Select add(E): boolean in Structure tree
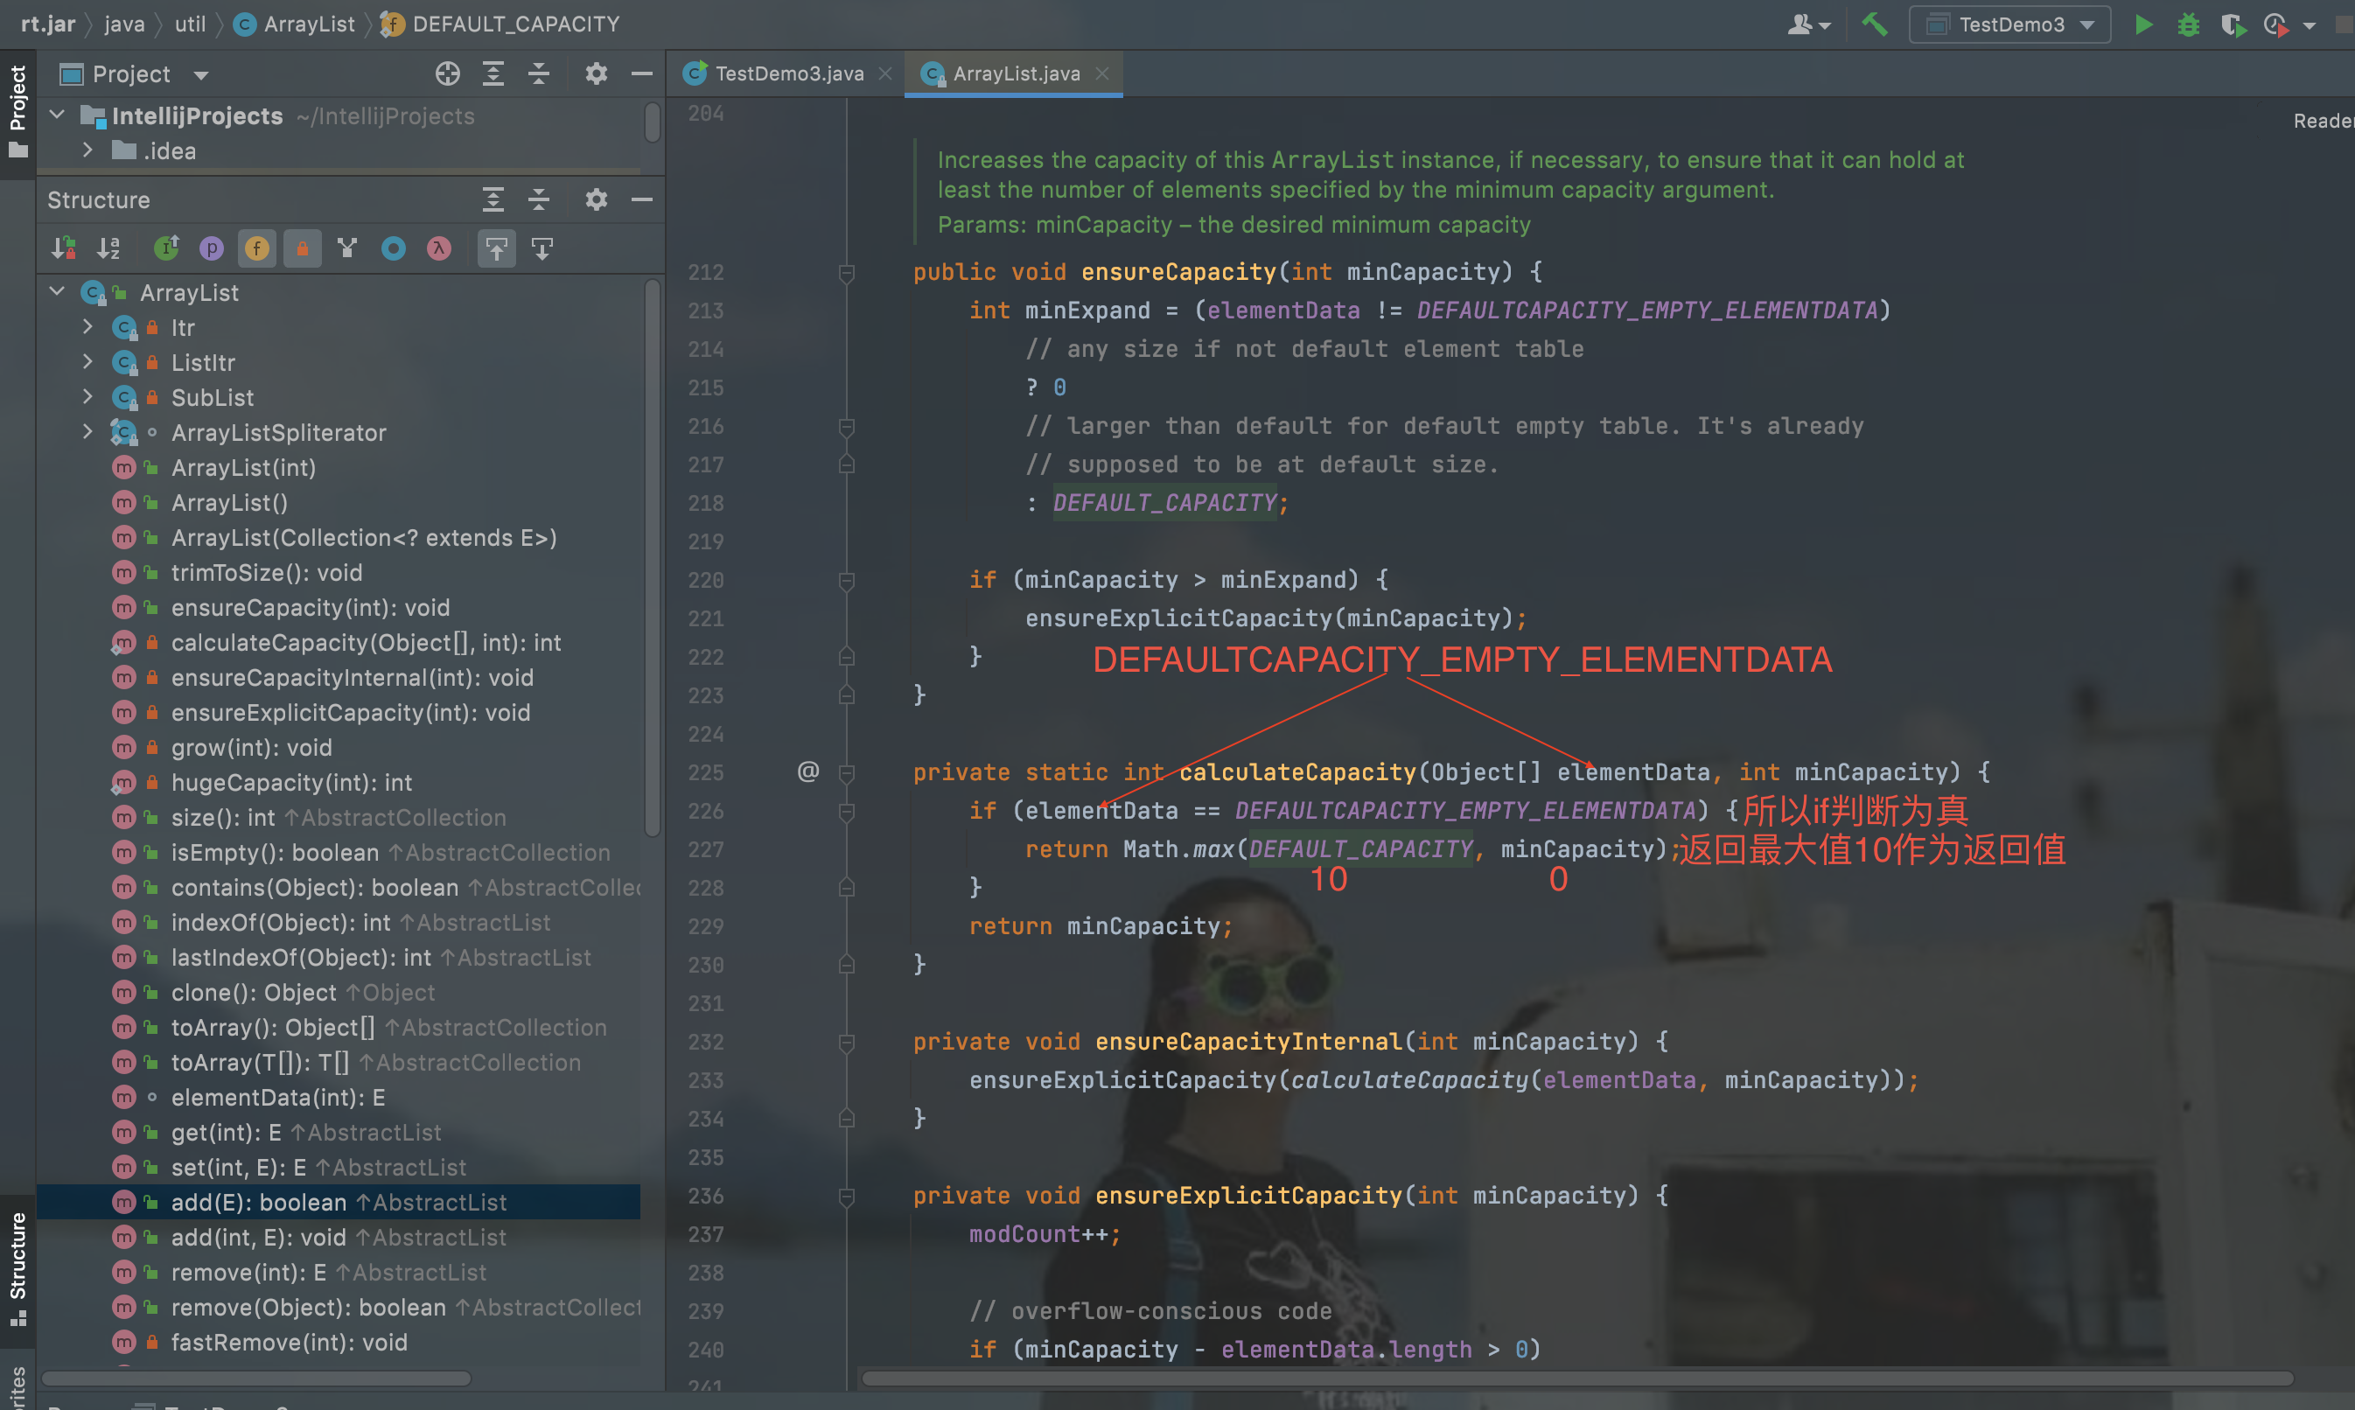 click(x=339, y=1202)
